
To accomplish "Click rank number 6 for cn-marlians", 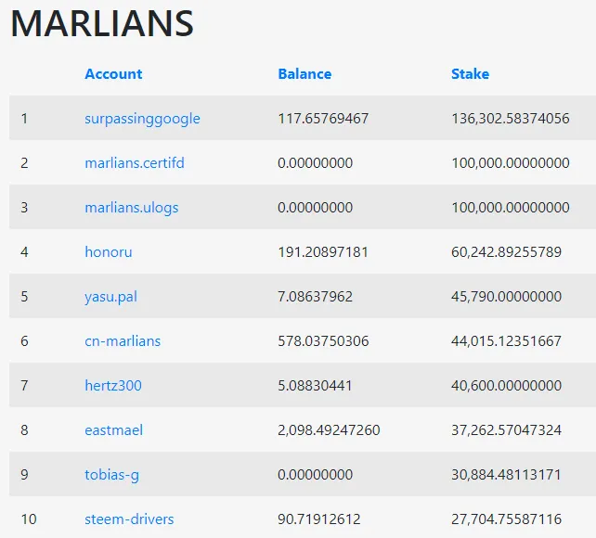I will [24, 341].
